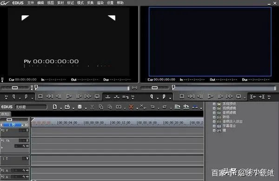Play the recorder (right) monitor
The width and height of the screenshot is (279, 181).
click(211, 96)
